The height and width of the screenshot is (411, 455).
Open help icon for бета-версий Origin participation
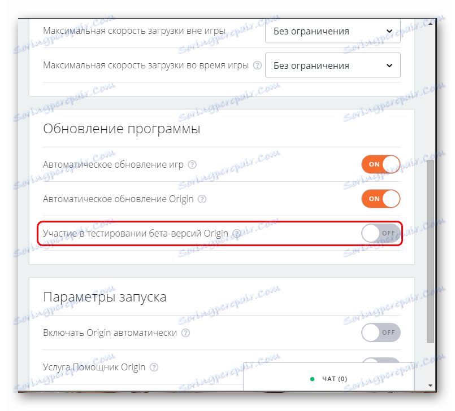pyautogui.click(x=237, y=234)
